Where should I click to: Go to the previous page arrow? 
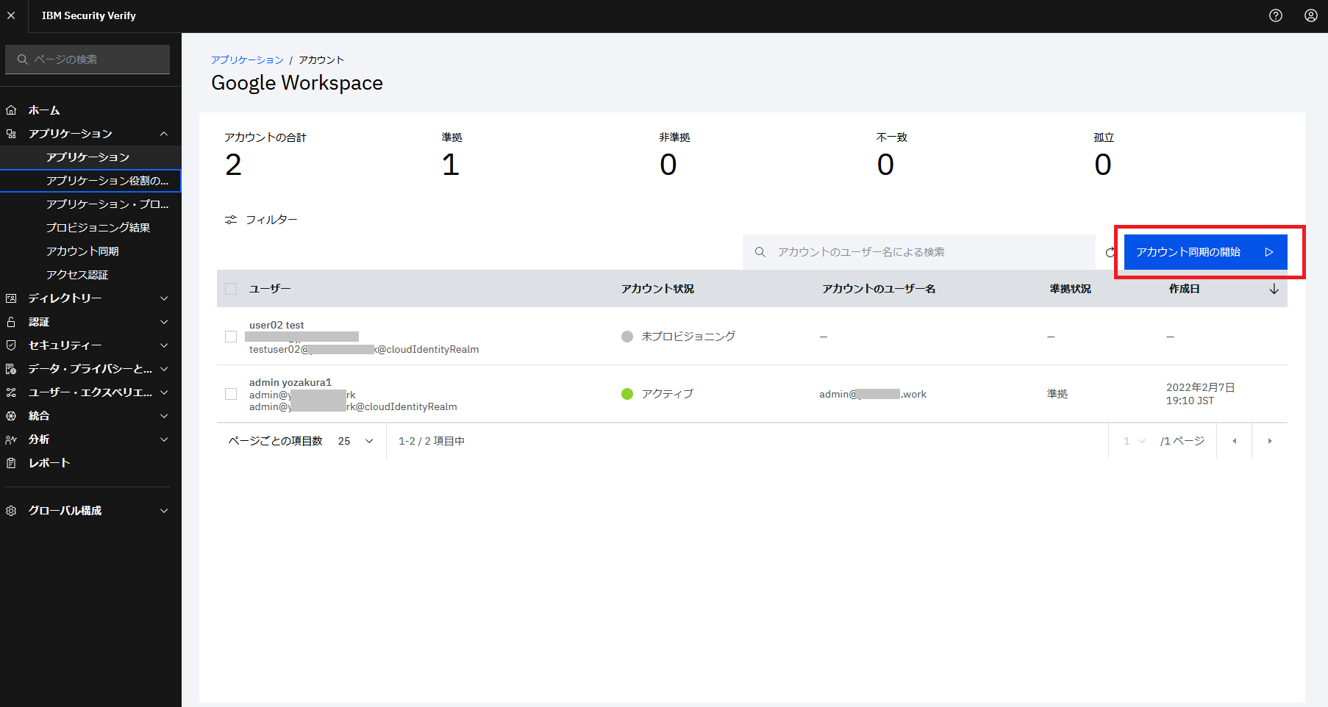(x=1235, y=441)
